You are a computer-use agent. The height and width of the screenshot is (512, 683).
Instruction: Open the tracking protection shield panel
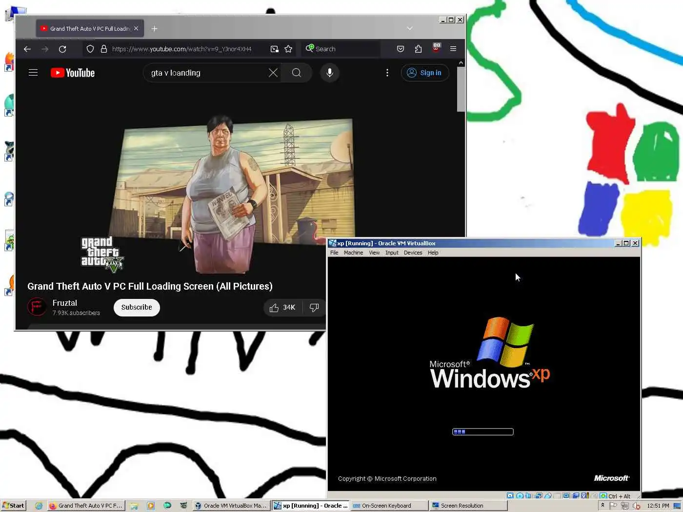click(x=90, y=49)
